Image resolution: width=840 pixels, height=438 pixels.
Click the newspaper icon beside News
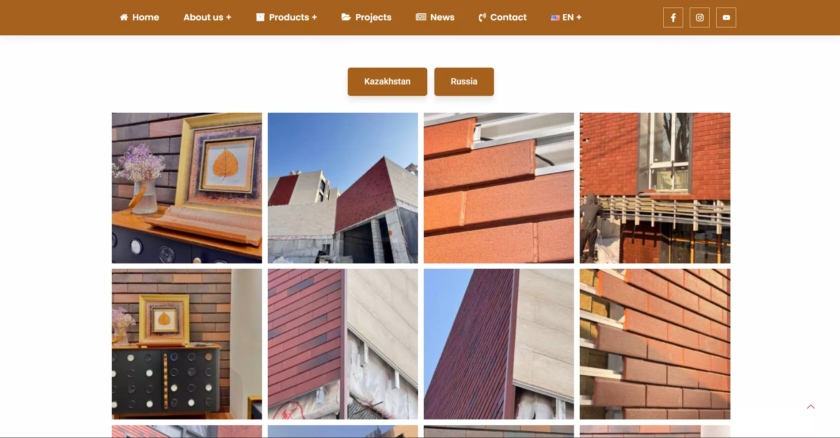421,17
